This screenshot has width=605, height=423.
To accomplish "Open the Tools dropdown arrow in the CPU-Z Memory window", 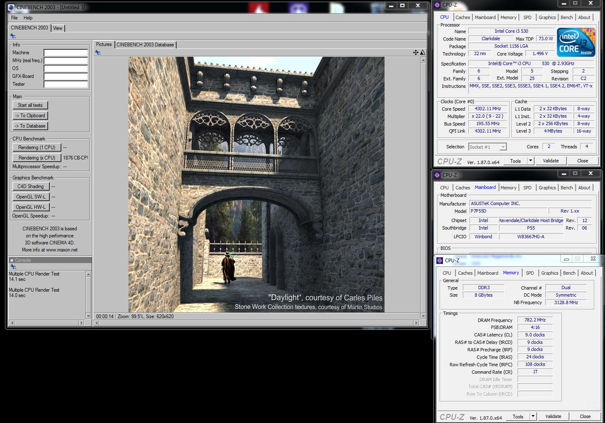I will pyautogui.click(x=533, y=416).
